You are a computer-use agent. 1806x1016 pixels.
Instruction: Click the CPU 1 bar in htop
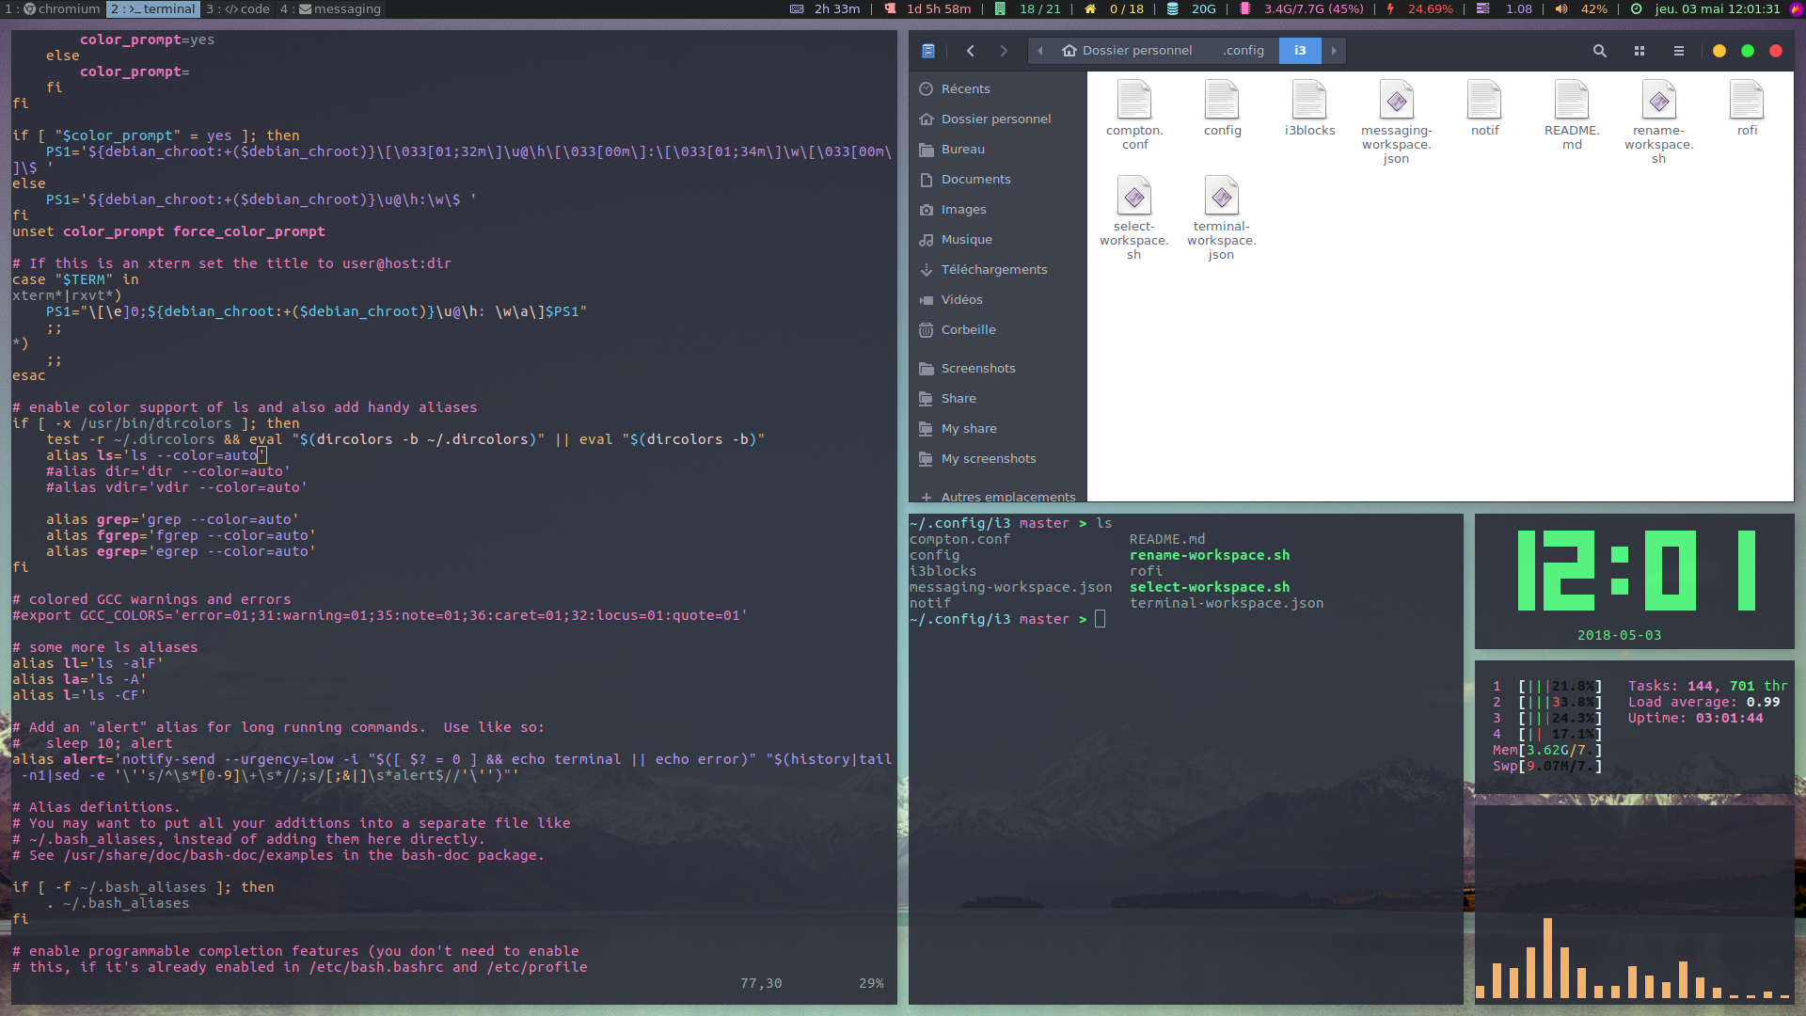(1547, 686)
